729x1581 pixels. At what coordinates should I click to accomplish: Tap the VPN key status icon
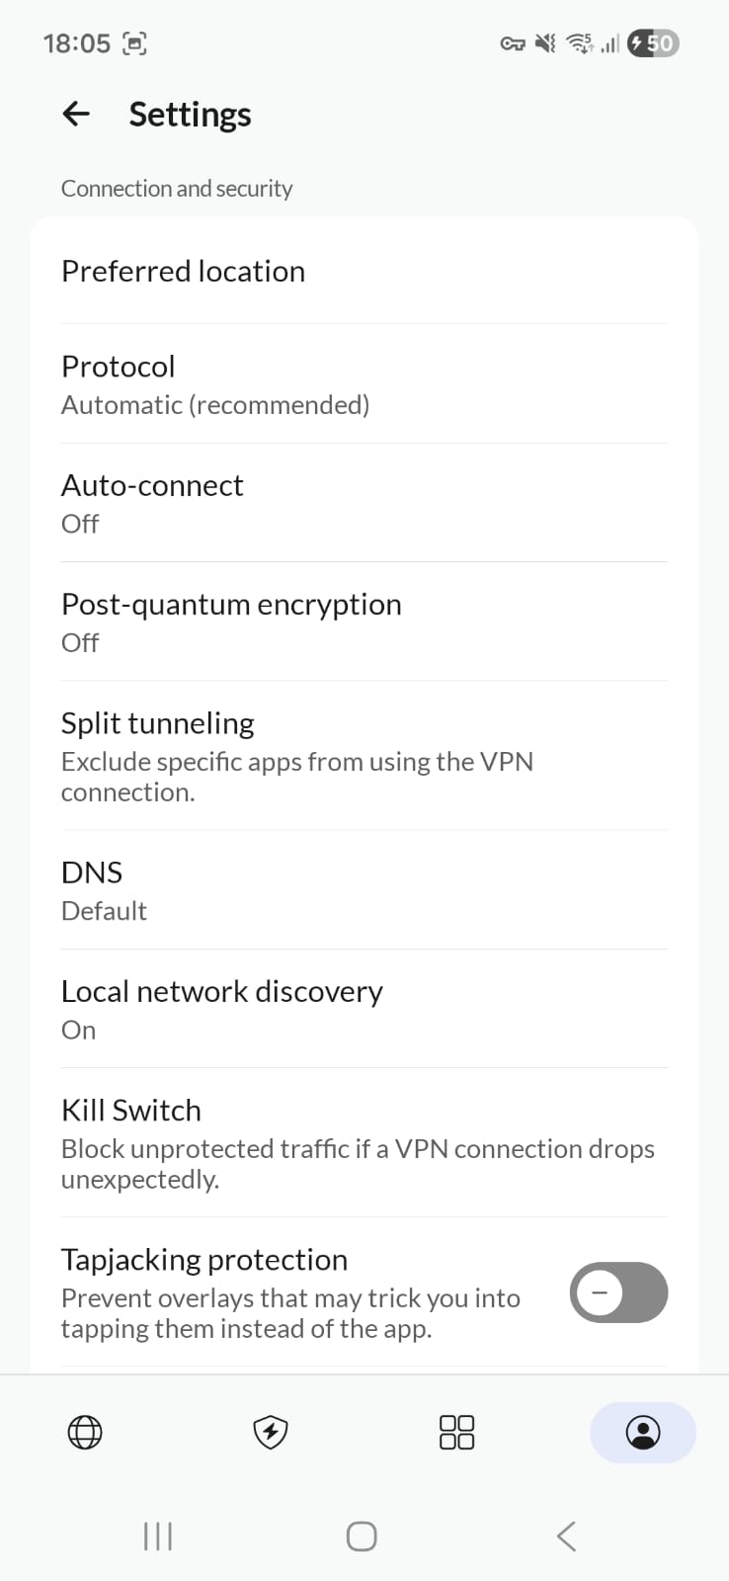pyautogui.click(x=512, y=43)
